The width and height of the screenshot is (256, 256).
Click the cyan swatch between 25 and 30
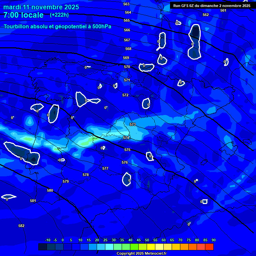[109, 247]
